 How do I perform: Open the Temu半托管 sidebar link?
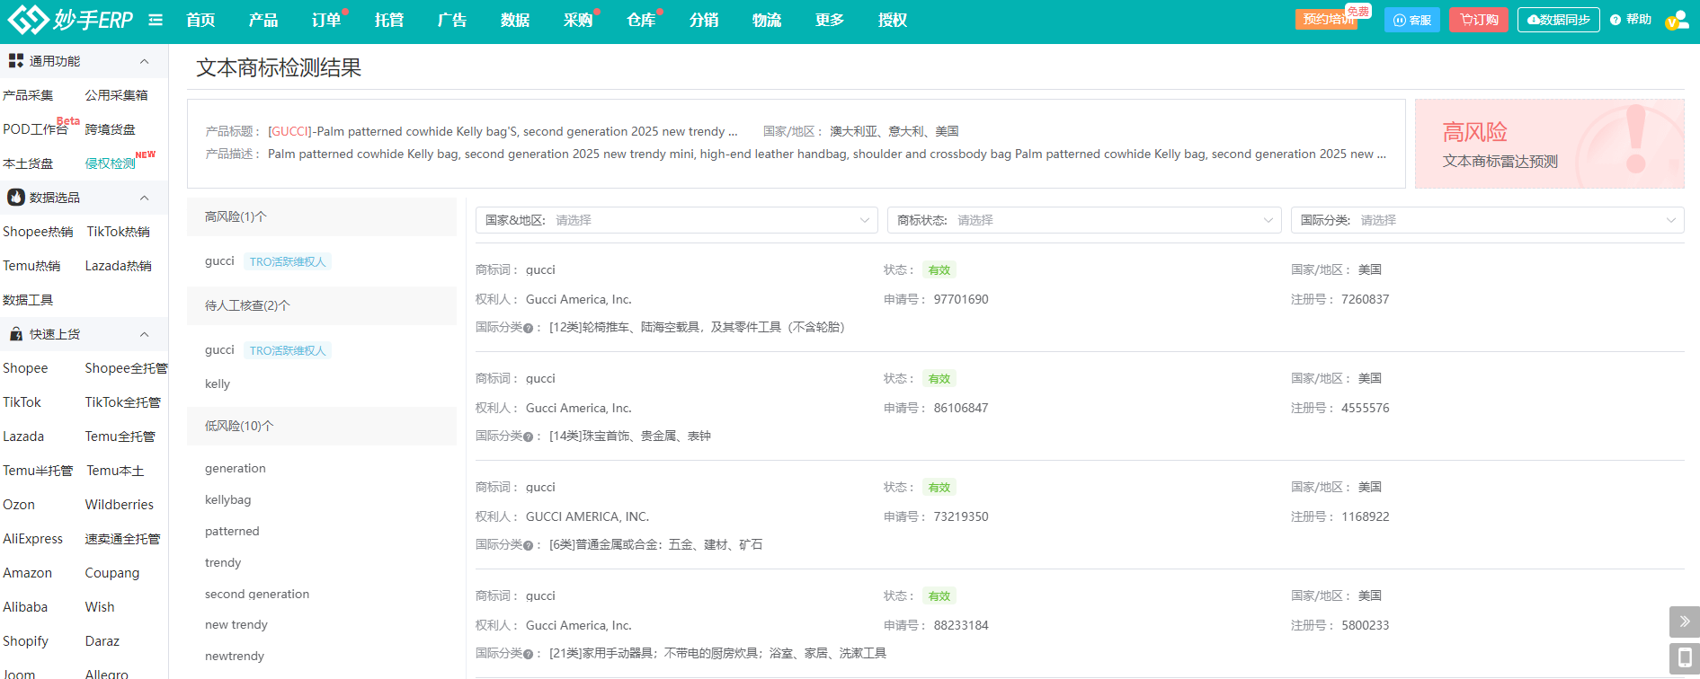pos(38,471)
